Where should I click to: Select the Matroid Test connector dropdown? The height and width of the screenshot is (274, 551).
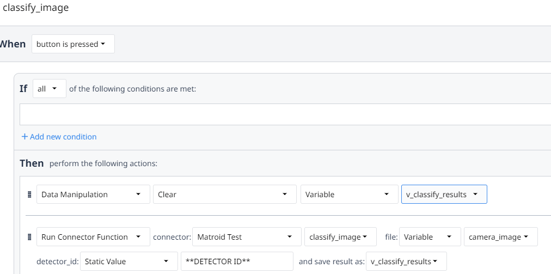[x=247, y=237]
